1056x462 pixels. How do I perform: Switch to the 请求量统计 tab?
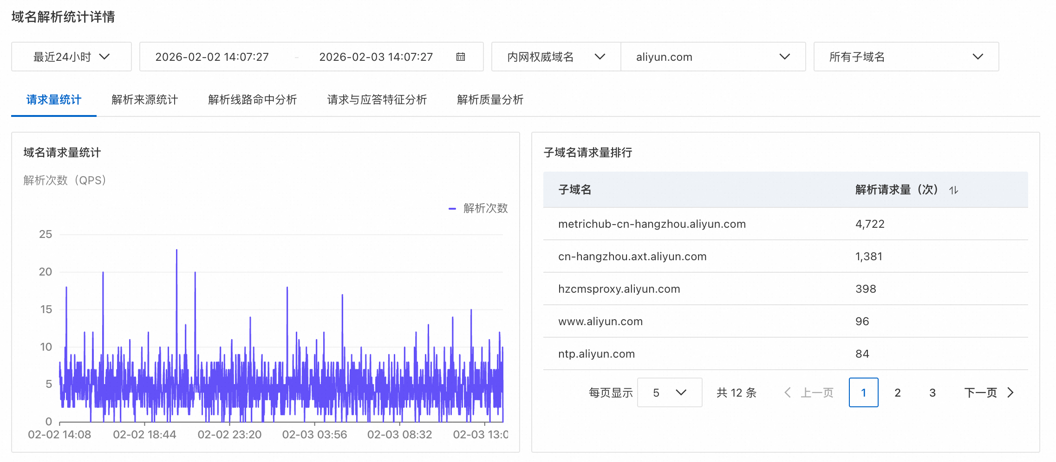point(54,100)
